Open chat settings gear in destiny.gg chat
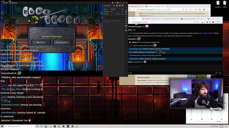This screenshot has height=128, width=229. pos(216,73)
